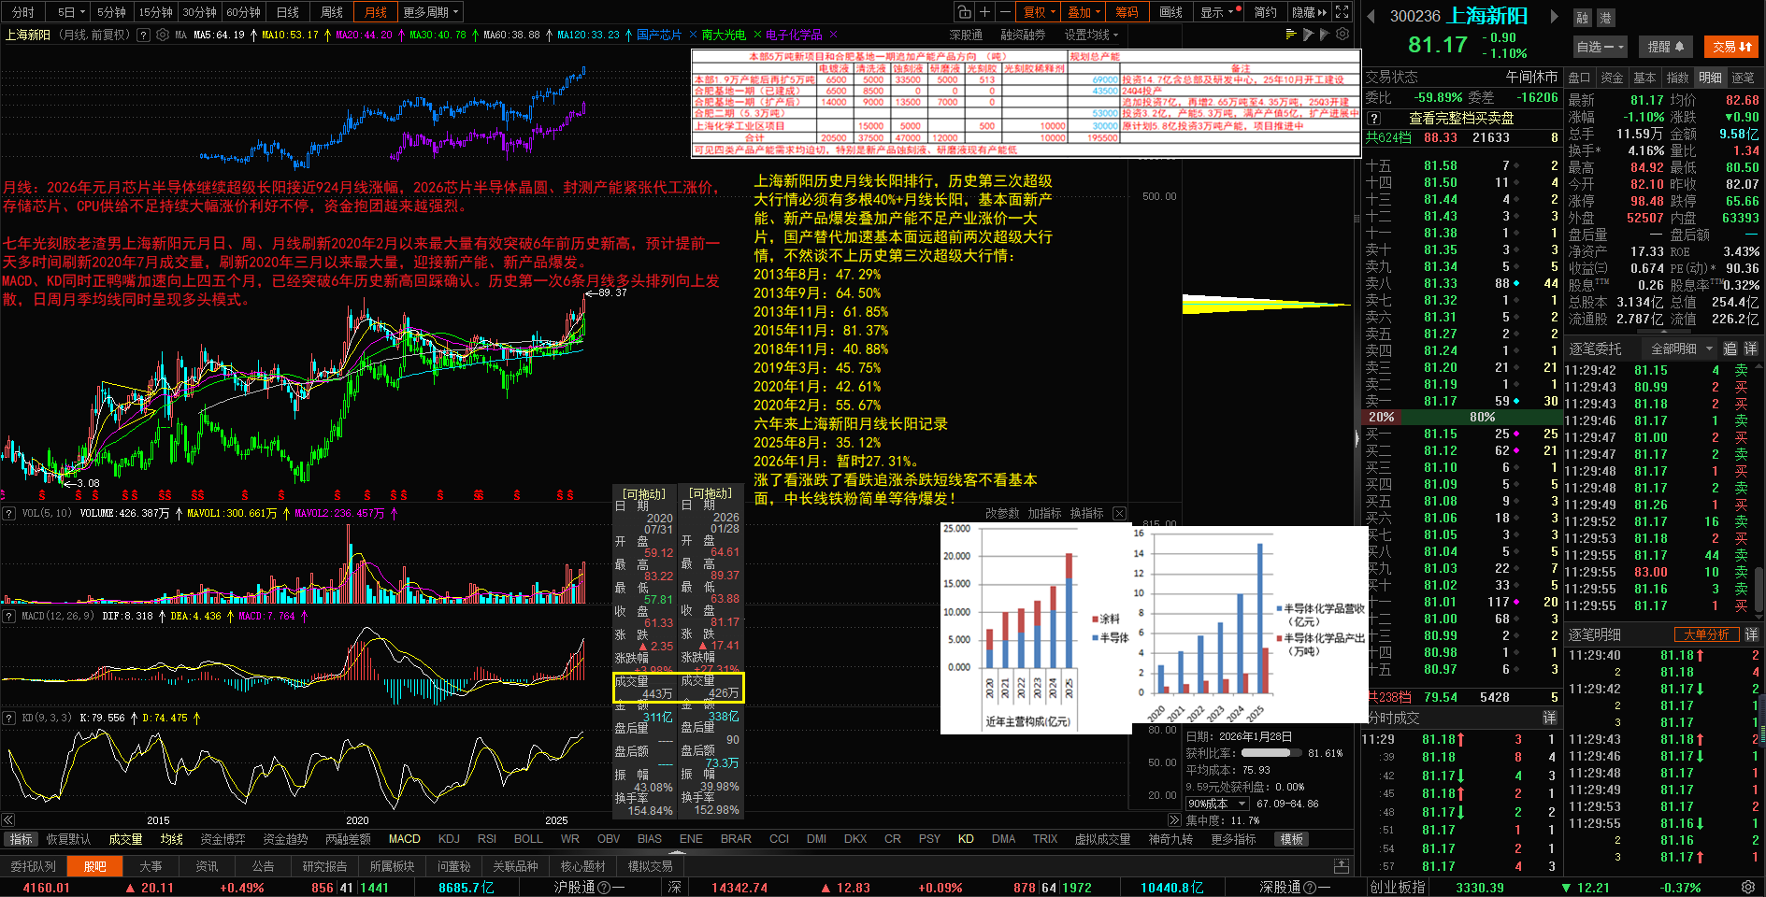Open the 显示 display dropdown
1766x897 pixels.
[x=1220, y=12]
